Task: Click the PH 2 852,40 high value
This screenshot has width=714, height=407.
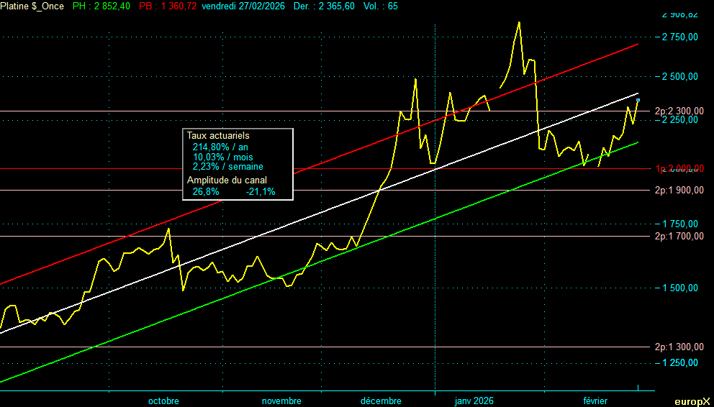Action: (101, 6)
